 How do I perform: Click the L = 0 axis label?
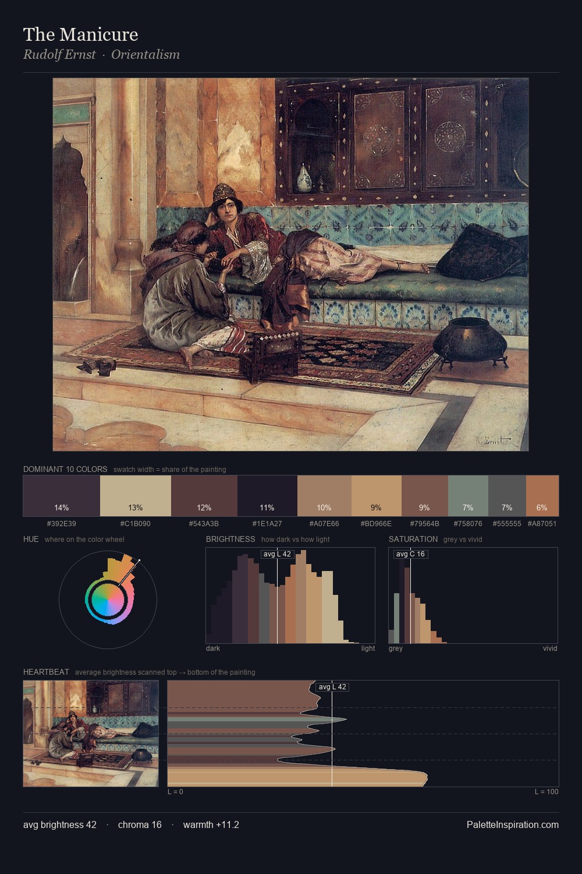pyautogui.click(x=175, y=792)
